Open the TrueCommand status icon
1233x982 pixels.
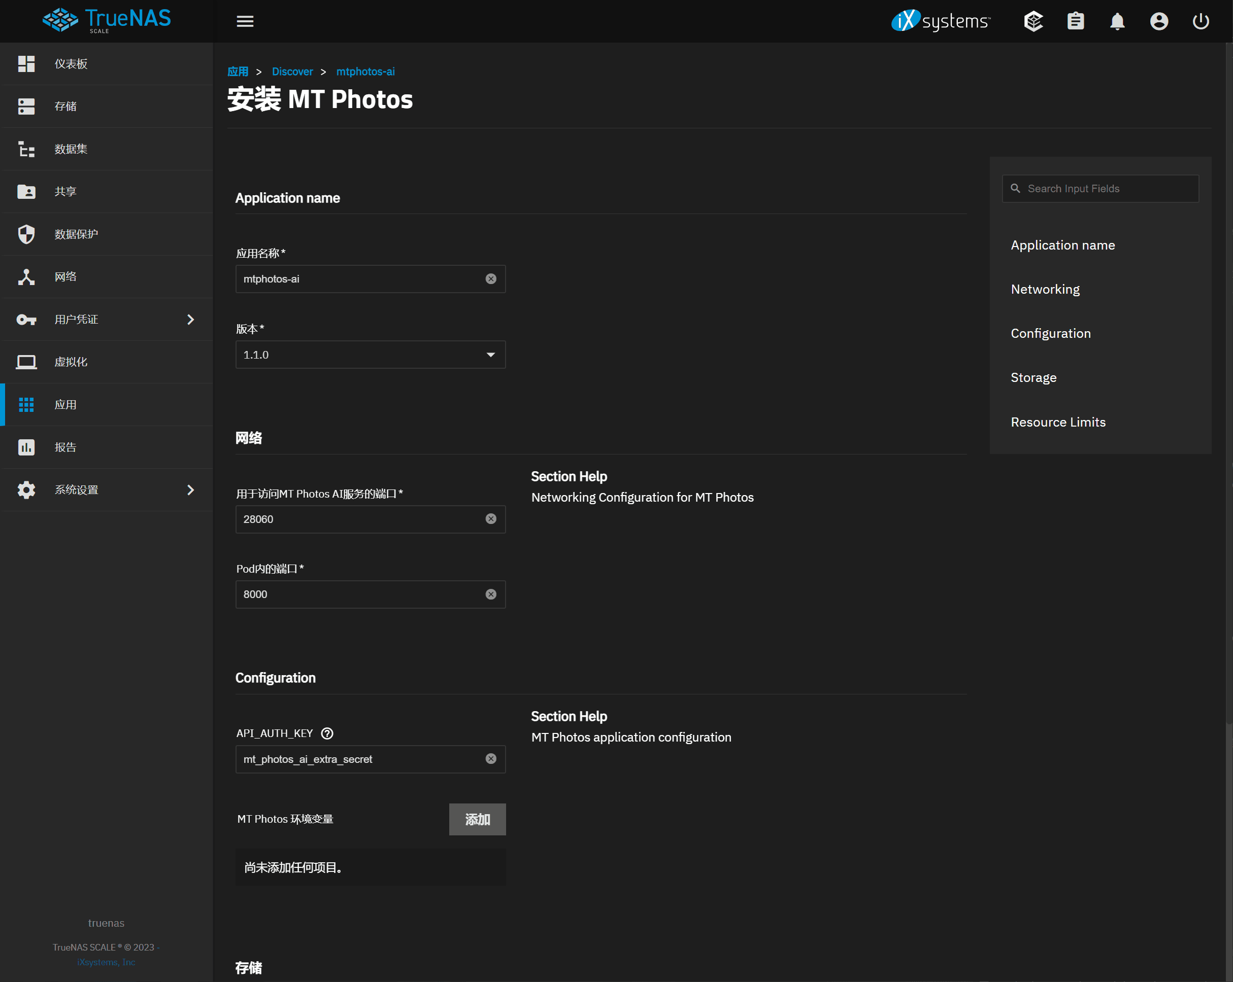pyautogui.click(x=1034, y=21)
